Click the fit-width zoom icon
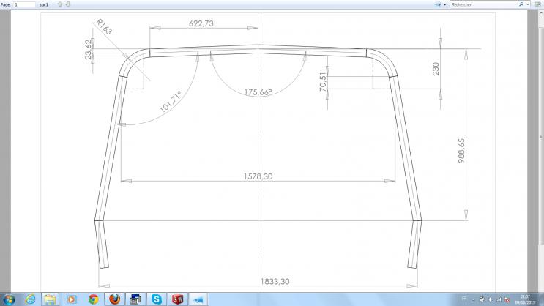The height and width of the screenshot is (306, 544). pos(438,4)
